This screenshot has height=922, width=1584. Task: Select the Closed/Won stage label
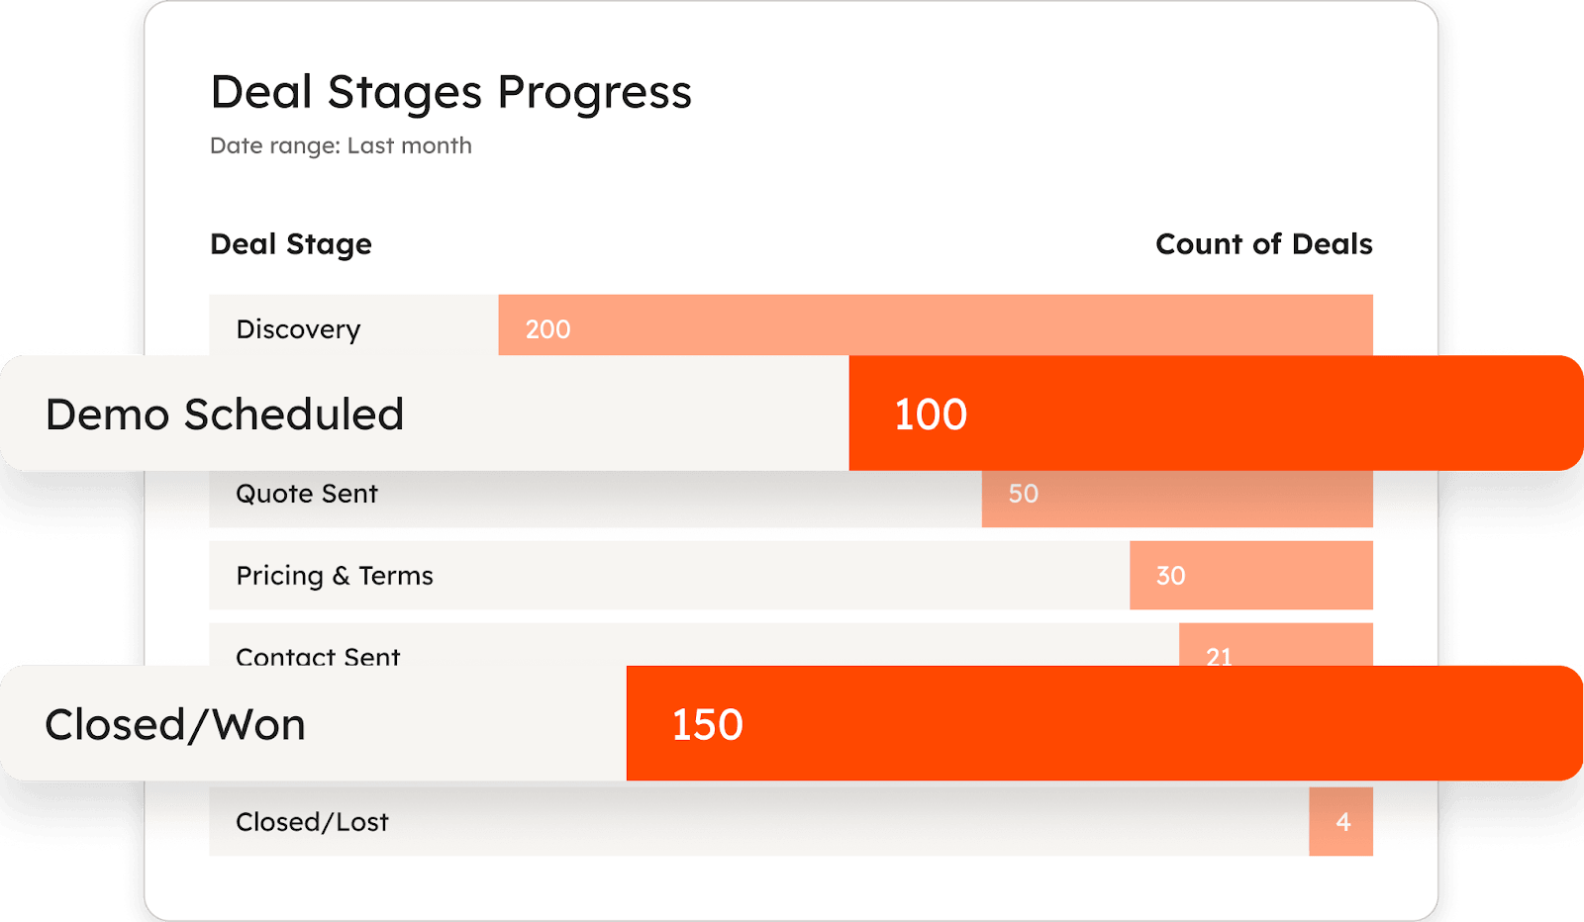click(175, 725)
